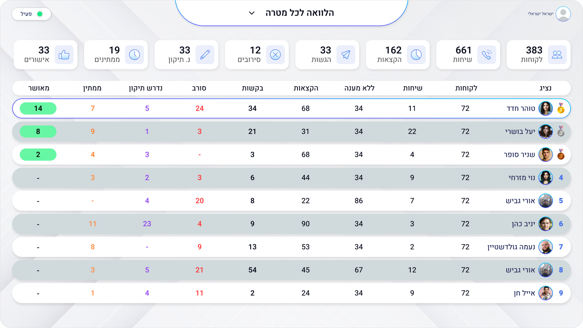Sort by the מאושר column header
This screenshot has height=328, width=583.
click(x=39, y=88)
